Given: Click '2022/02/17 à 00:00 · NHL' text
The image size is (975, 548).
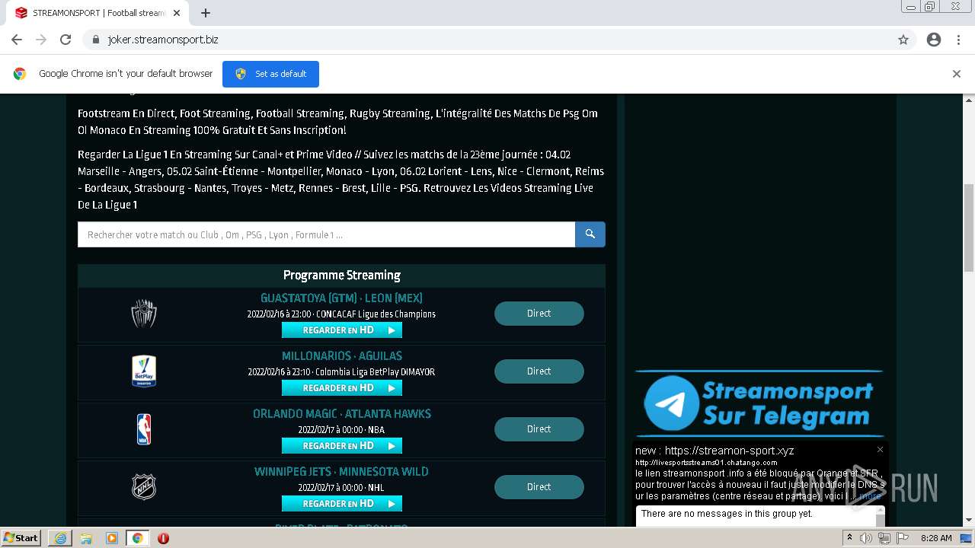Looking at the screenshot, I should point(341,488).
